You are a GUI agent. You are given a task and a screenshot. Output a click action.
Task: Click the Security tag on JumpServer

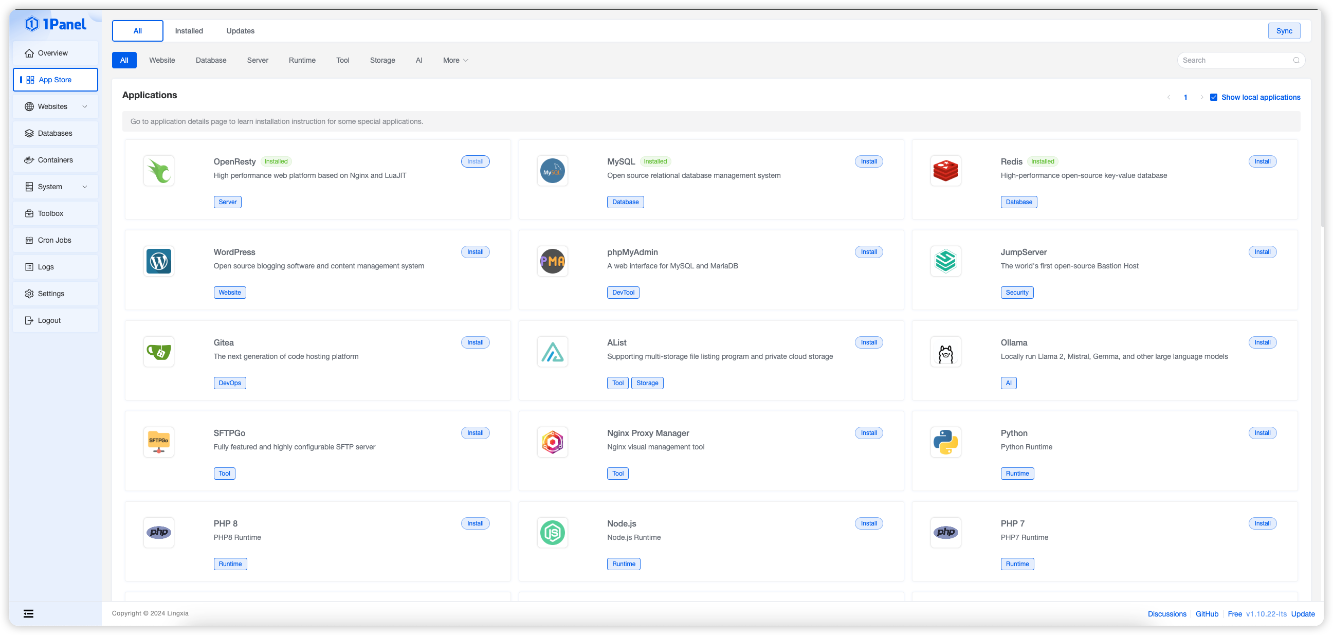click(1017, 293)
